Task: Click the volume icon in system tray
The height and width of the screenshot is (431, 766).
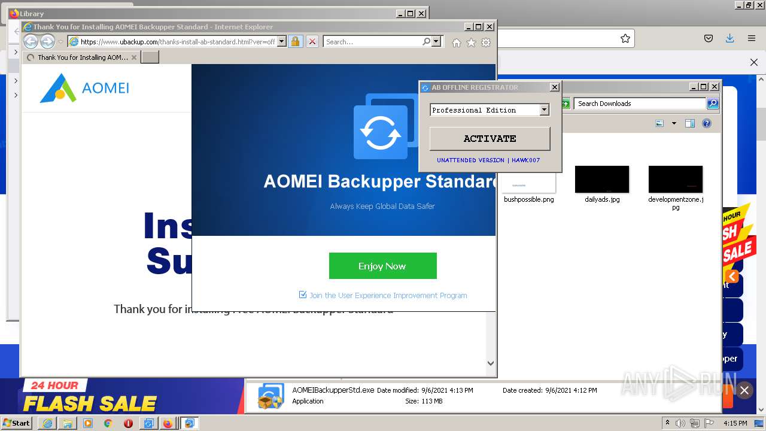Action: [x=680, y=423]
